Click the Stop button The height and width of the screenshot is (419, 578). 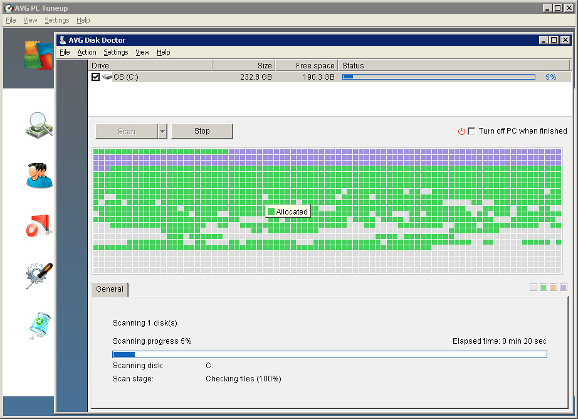(x=202, y=131)
